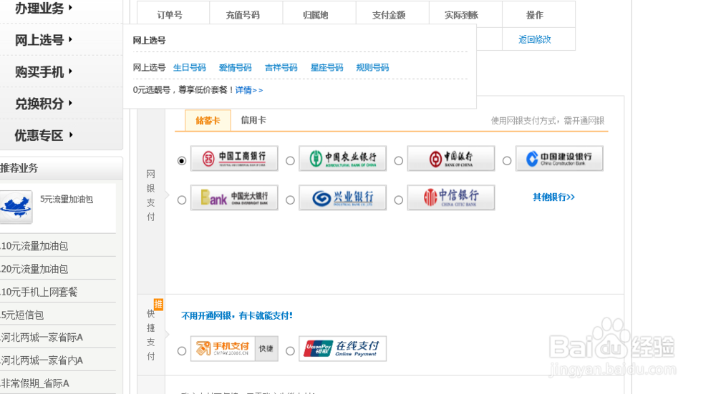Click the UnionPay 在线支付 logo
716x394 pixels.
(x=342, y=349)
